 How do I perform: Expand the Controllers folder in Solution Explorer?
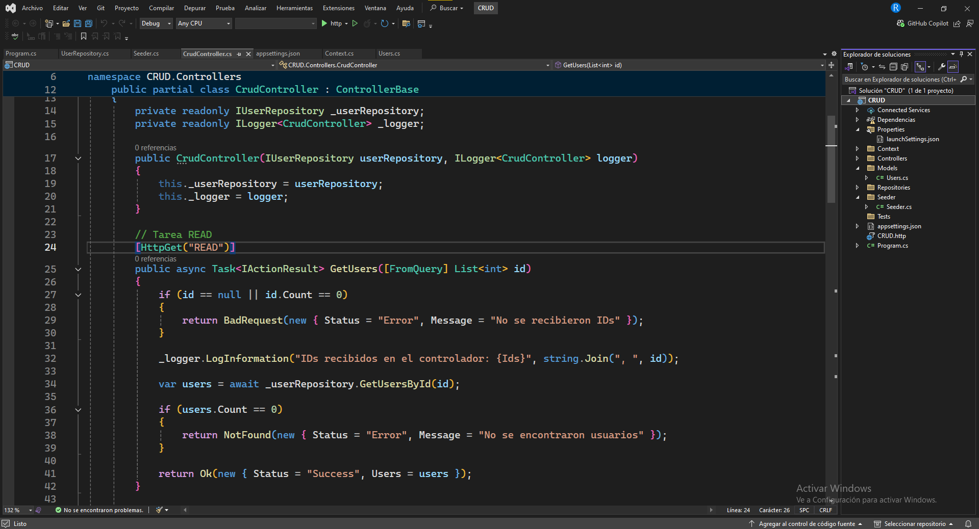coord(858,158)
